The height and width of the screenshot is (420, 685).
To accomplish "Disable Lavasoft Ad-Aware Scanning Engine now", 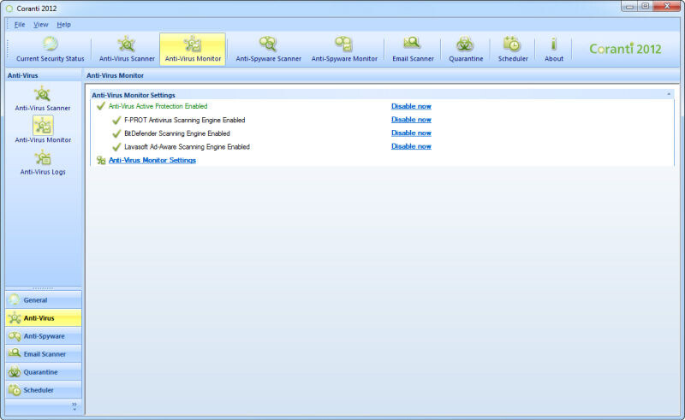I will (411, 146).
